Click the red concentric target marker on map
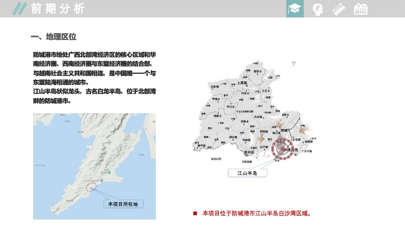405x228 pixels. coord(282,149)
